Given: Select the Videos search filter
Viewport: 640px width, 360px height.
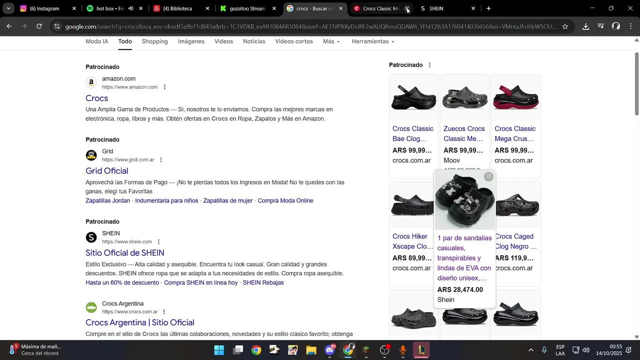Looking at the screenshot, I should pyautogui.click(x=223, y=41).
